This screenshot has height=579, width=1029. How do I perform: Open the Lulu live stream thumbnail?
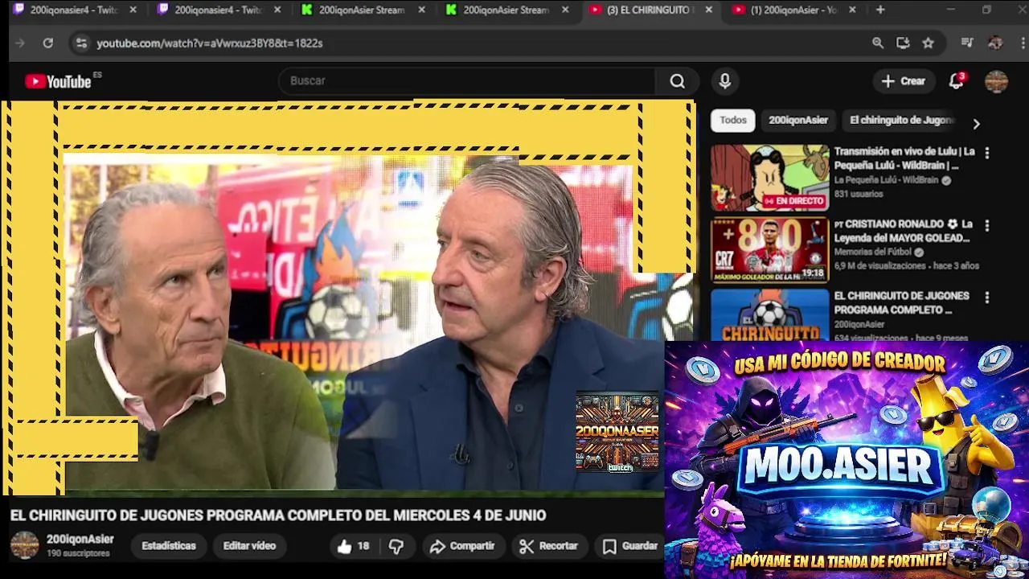point(769,178)
